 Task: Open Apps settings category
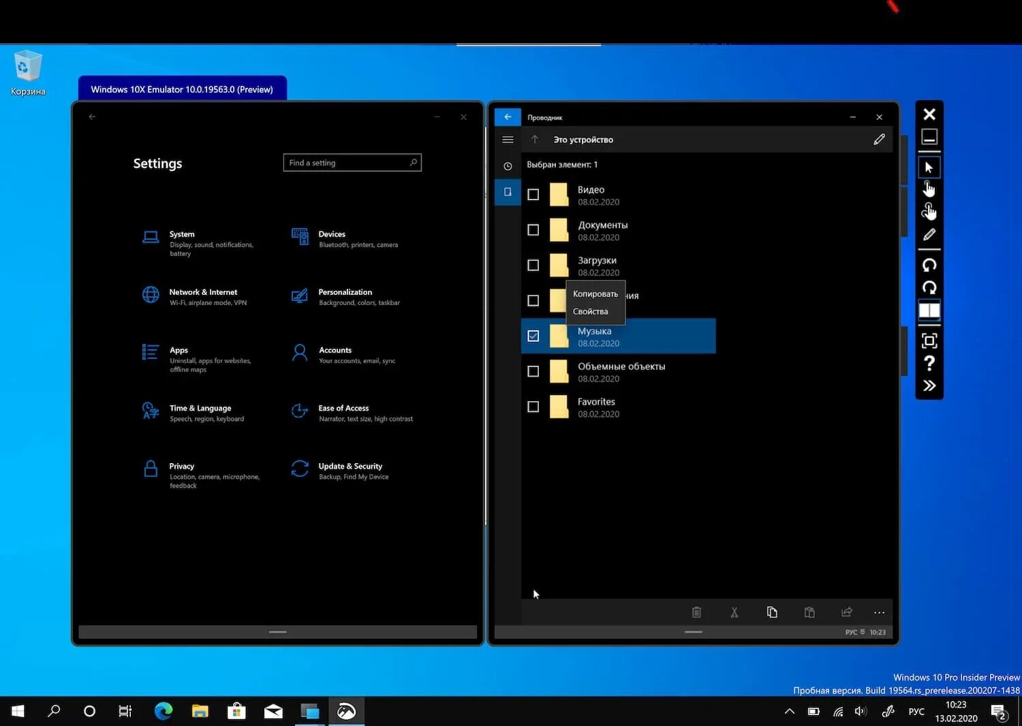pyautogui.click(x=197, y=359)
